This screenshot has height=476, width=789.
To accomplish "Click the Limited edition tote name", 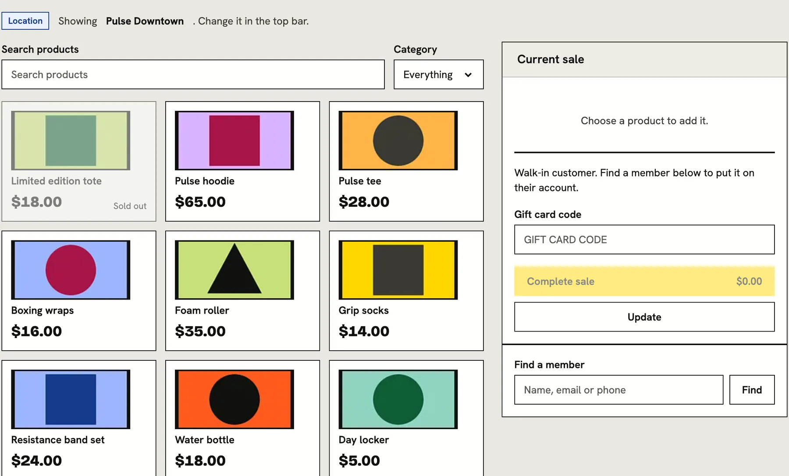I will pyautogui.click(x=57, y=181).
